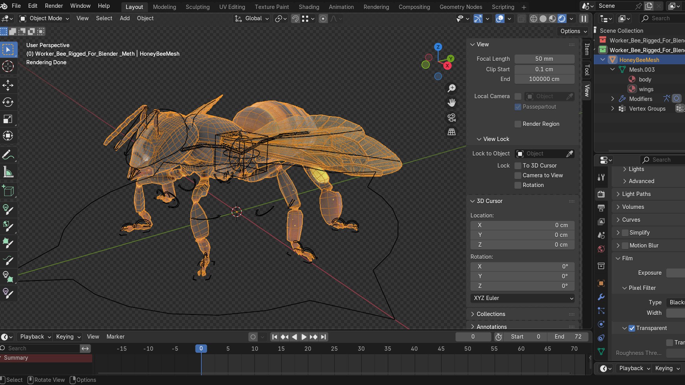This screenshot has width=685, height=385.
Task: Expand the Collections panel
Action: pos(491,314)
